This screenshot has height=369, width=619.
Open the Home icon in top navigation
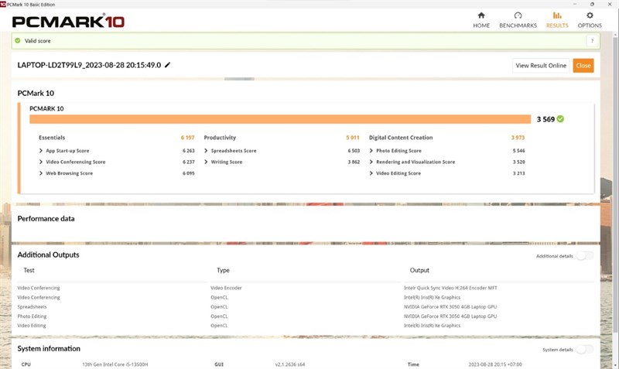[x=480, y=15]
